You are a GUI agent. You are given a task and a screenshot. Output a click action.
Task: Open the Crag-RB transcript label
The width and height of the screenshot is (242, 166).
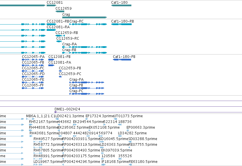point(69,50)
